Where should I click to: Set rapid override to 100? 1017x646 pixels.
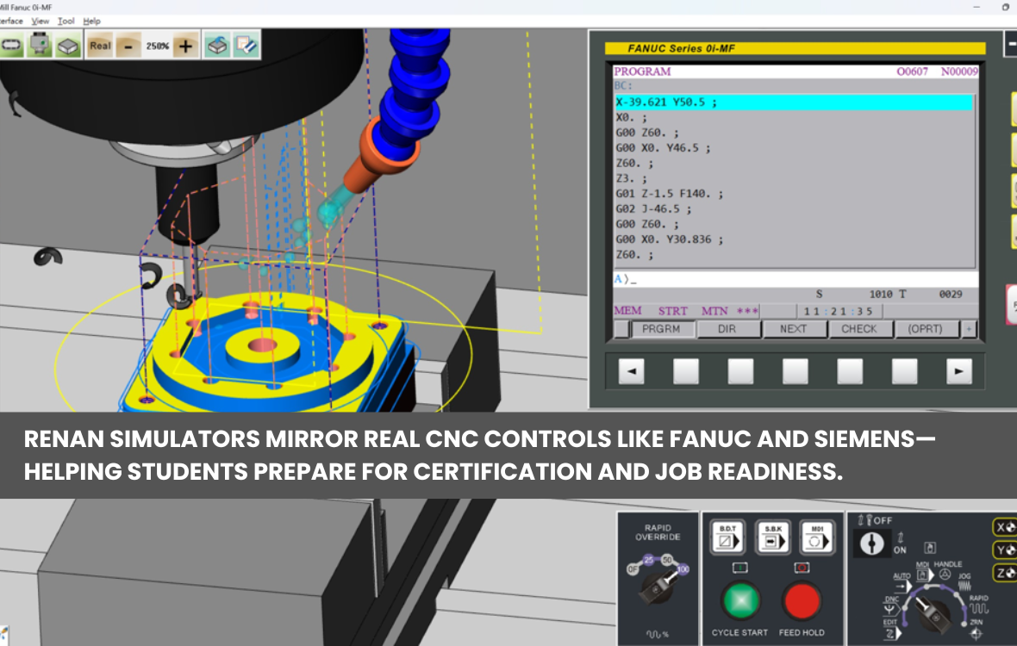(x=683, y=568)
